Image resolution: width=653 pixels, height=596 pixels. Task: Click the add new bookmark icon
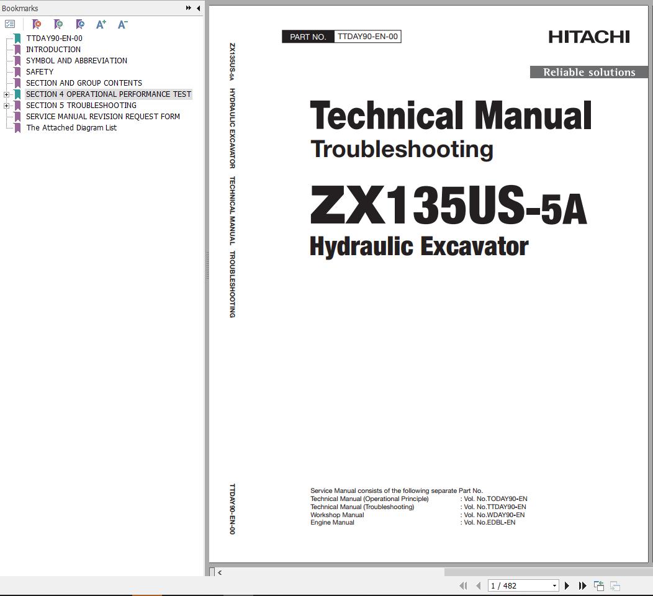58,24
